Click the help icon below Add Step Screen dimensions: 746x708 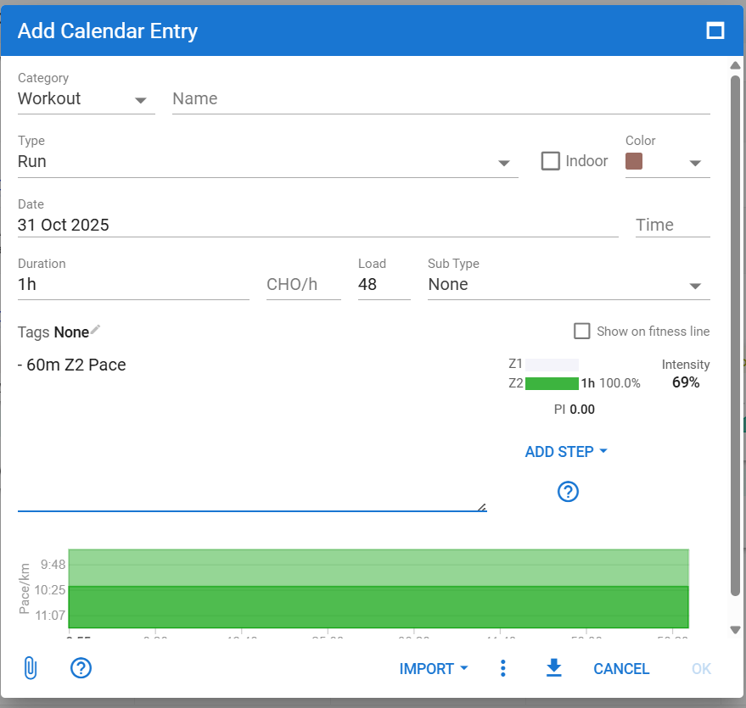[568, 491]
